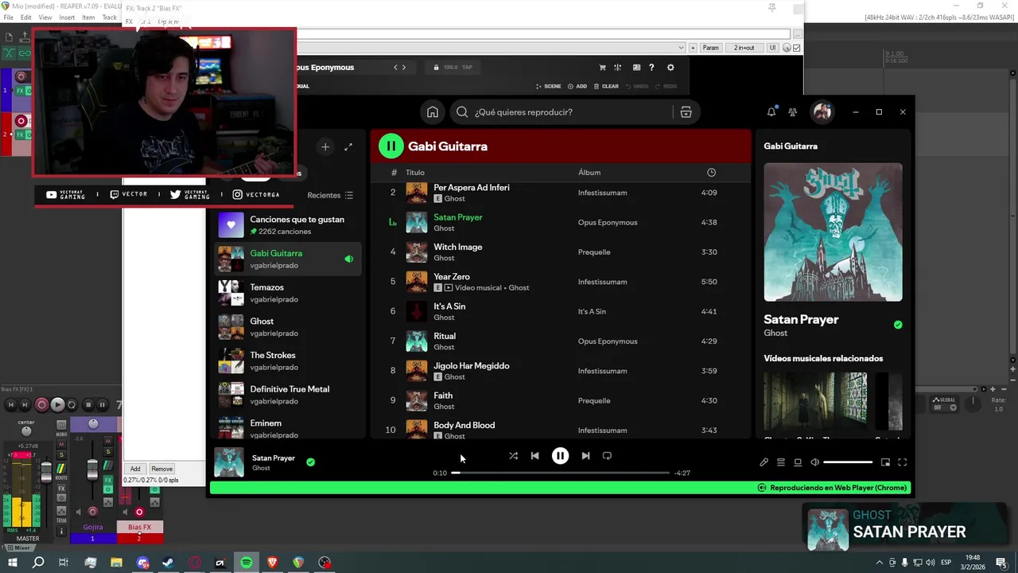The image size is (1018, 573).
Task: Open Spotify user profile avatar menu
Action: [x=822, y=112]
